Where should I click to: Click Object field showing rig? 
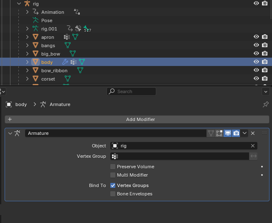(x=184, y=146)
